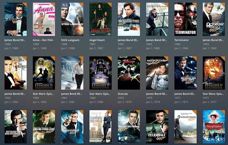Open the Octopussy poster
The image size is (228, 145).
click(214, 19)
